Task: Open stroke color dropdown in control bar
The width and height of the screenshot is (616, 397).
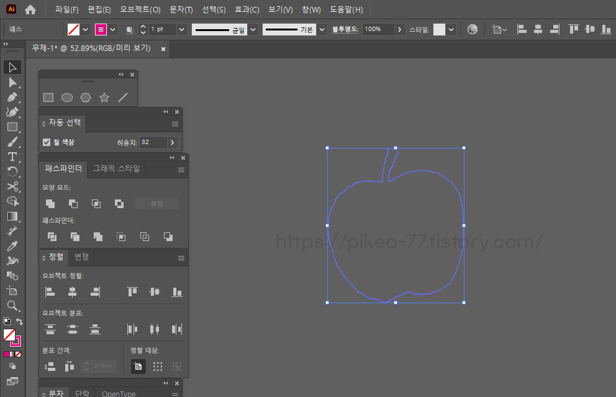Action: [x=113, y=29]
